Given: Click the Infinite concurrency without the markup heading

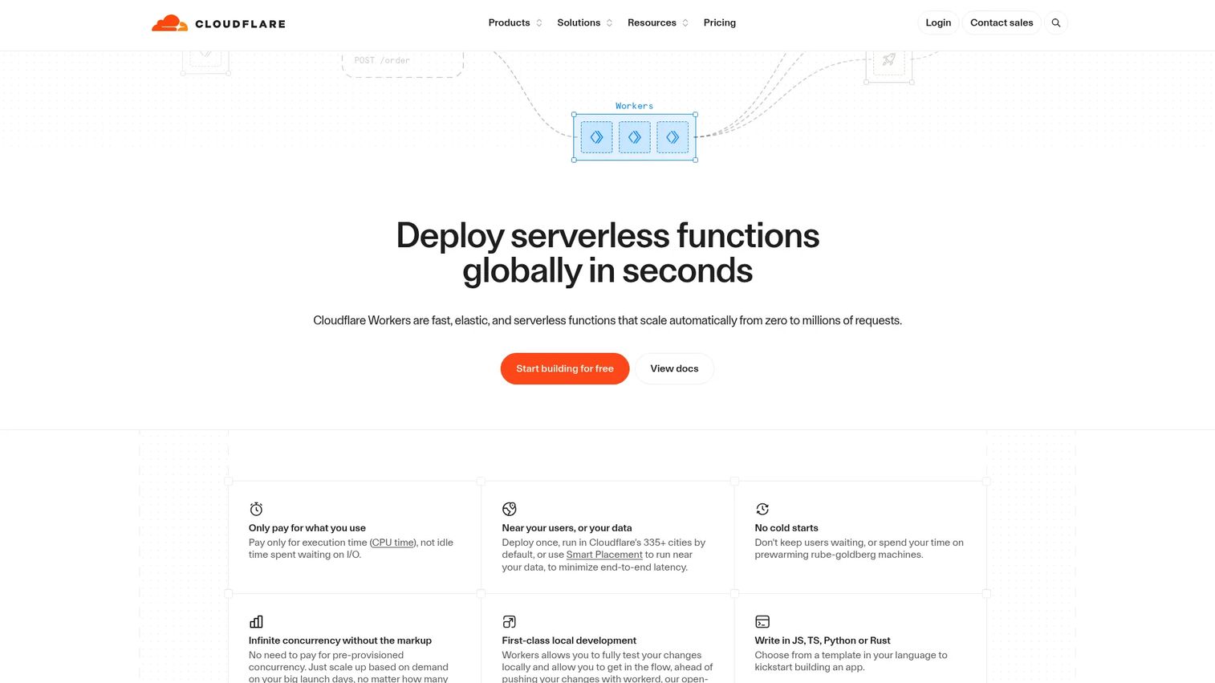Looking at the screenshot, I should coord(340,640).
